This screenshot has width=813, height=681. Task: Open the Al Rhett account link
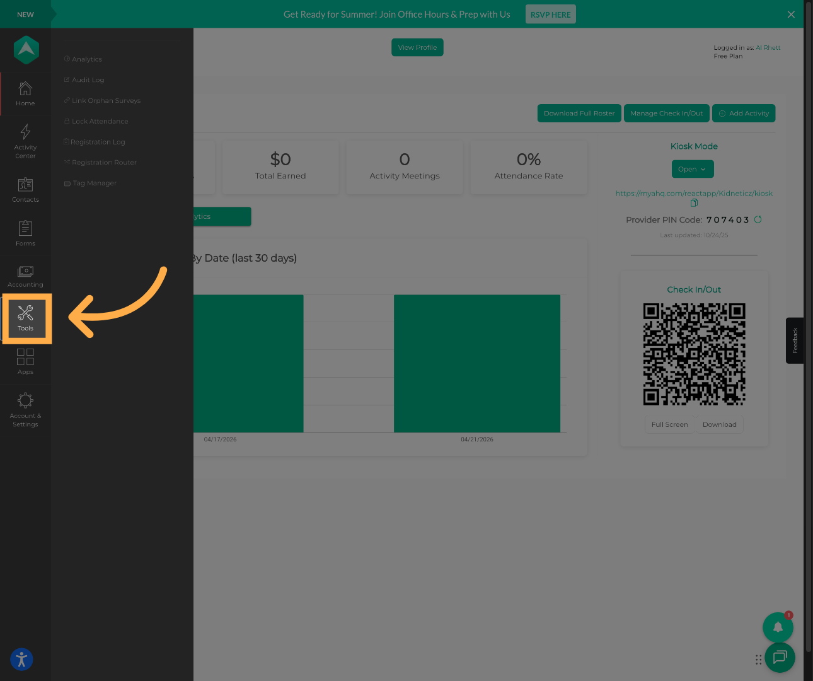768,48
